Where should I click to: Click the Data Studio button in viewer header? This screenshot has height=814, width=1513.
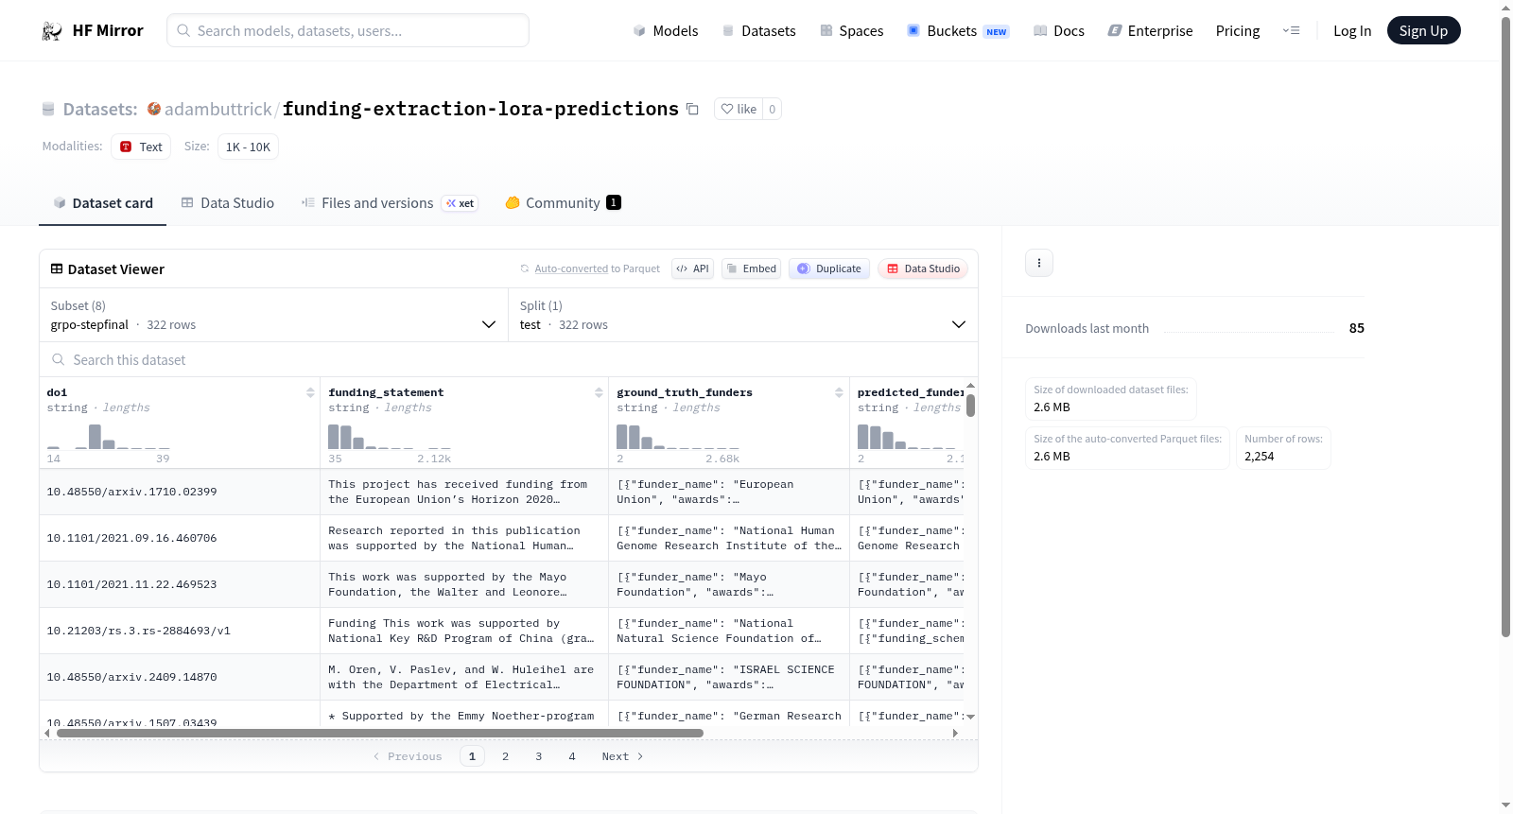pos(923,268)
